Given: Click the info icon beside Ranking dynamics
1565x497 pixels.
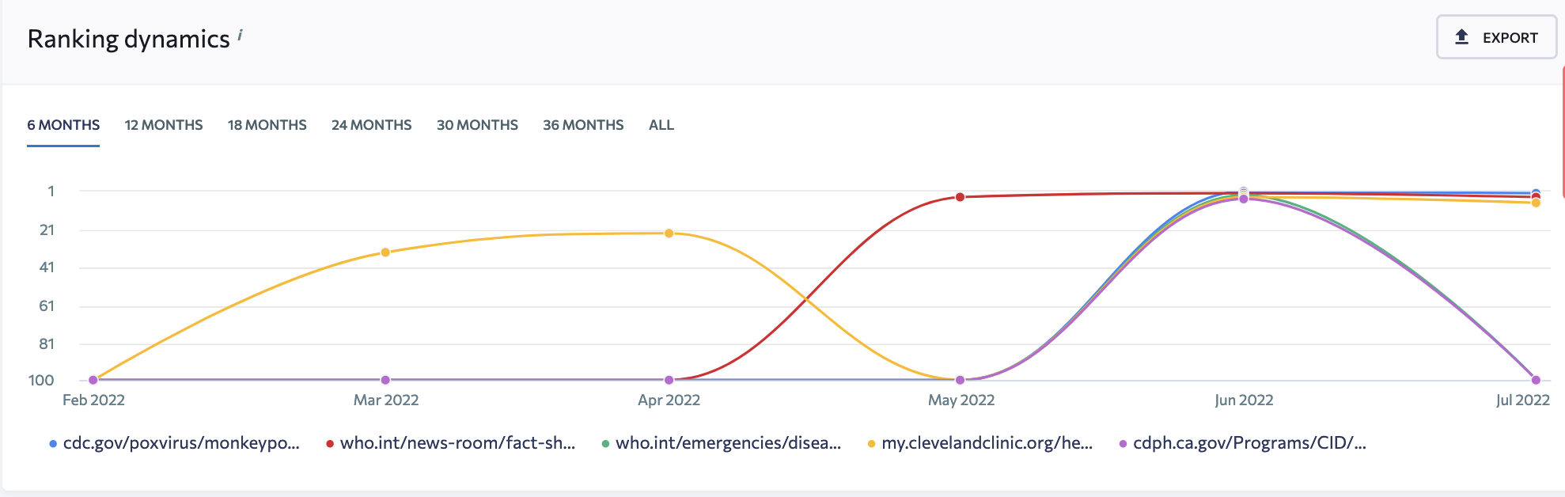Looking at the screenshot, I should click(x=240, y=36).
